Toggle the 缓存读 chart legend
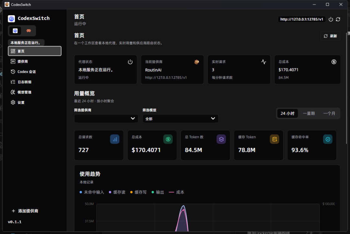 coord(117,192)
